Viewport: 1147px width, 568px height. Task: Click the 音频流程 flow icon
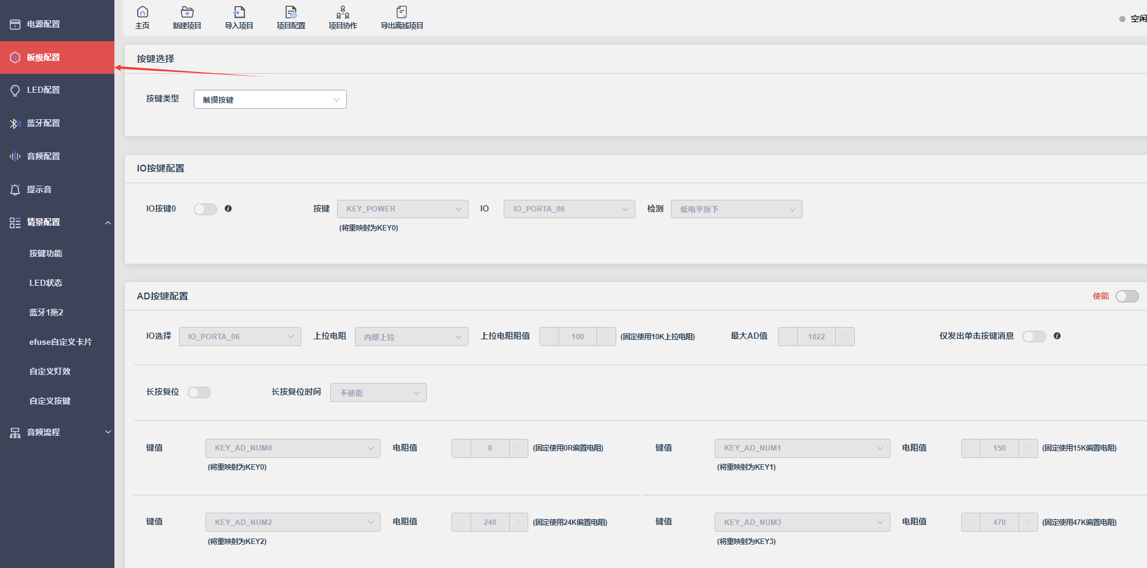[15, 433]
